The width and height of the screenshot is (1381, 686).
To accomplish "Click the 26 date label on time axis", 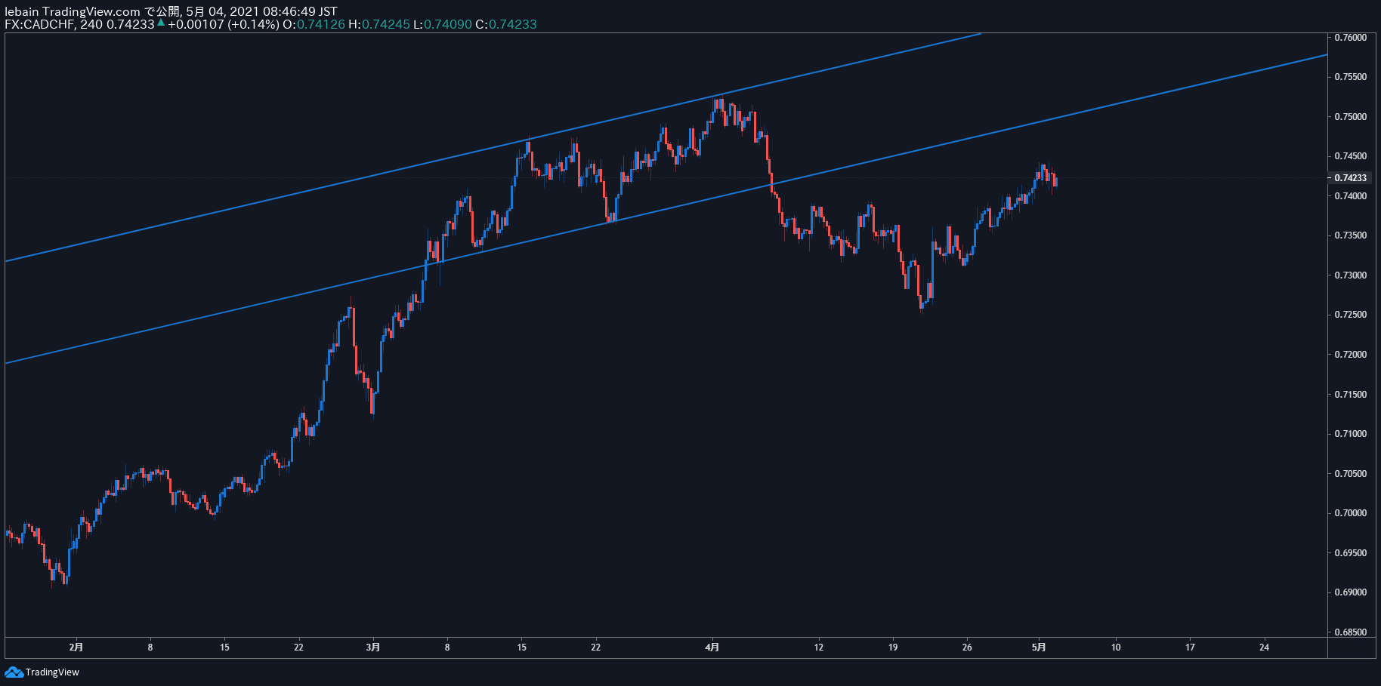I will coord(967,647).
